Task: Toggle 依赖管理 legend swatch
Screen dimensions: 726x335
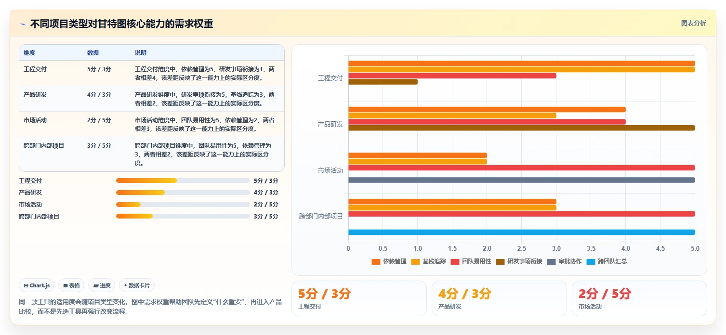Action: pos(376,261)
